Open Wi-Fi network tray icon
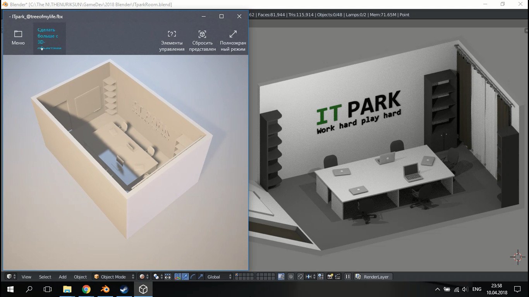Screen dimensions: 529x297 tap(456, 289)
